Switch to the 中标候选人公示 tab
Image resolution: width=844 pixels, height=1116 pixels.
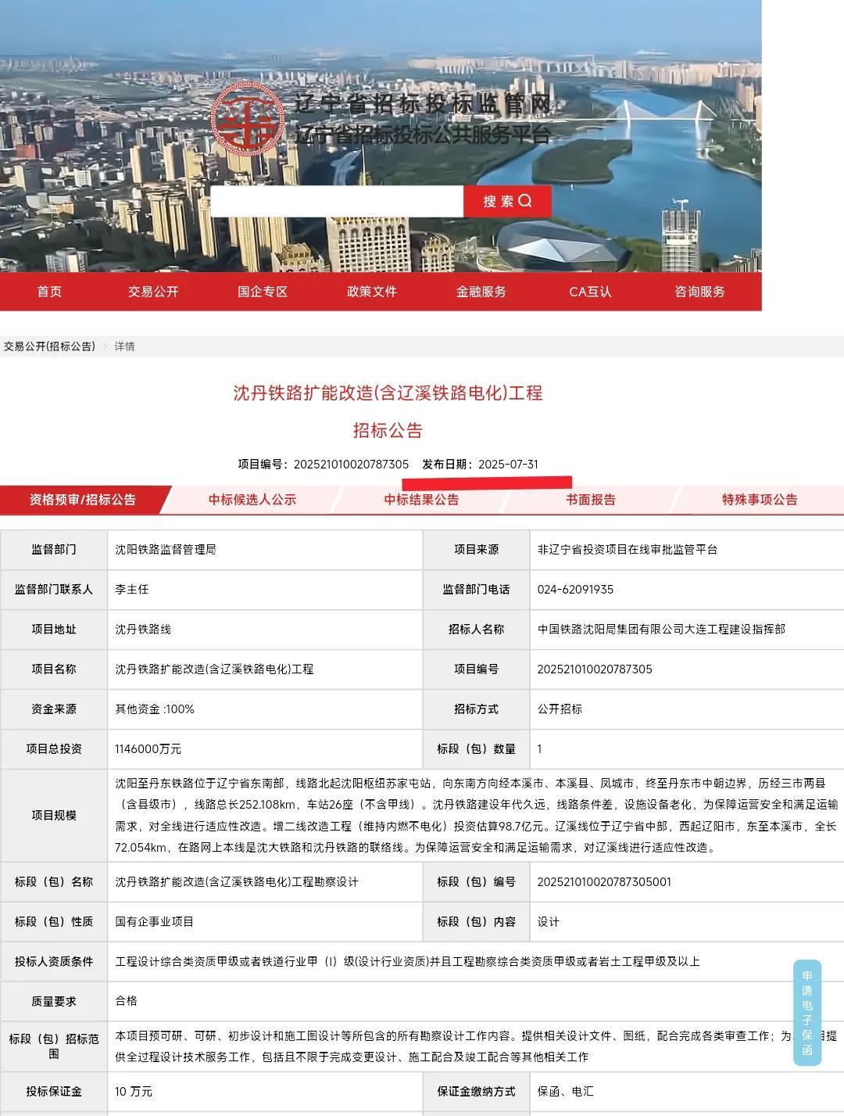click(x=252, y=500)
